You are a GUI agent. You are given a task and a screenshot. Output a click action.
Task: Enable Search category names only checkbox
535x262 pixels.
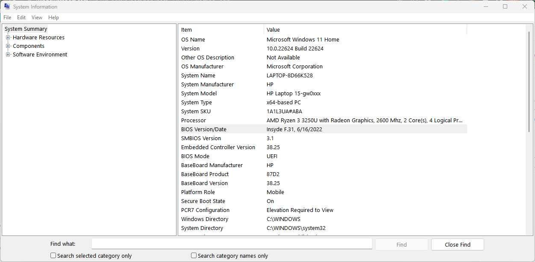pyautogui.click(x=194, y=256)
